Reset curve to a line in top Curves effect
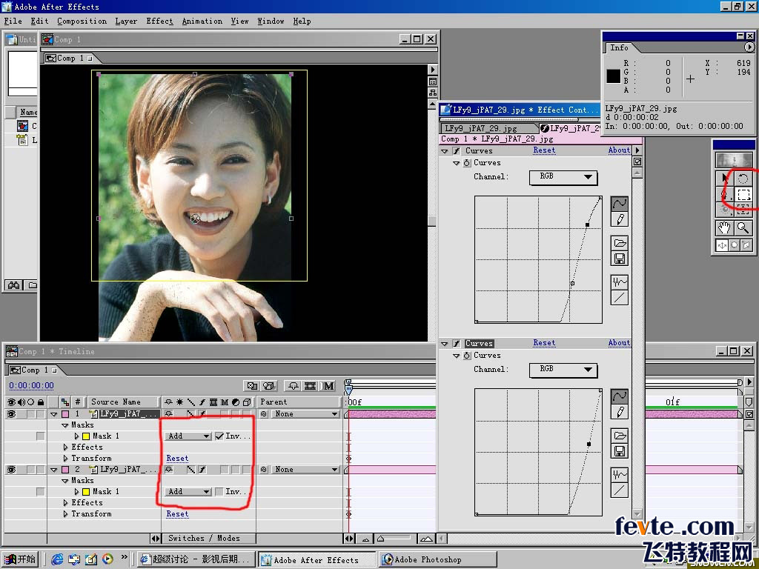 [620, 298]
